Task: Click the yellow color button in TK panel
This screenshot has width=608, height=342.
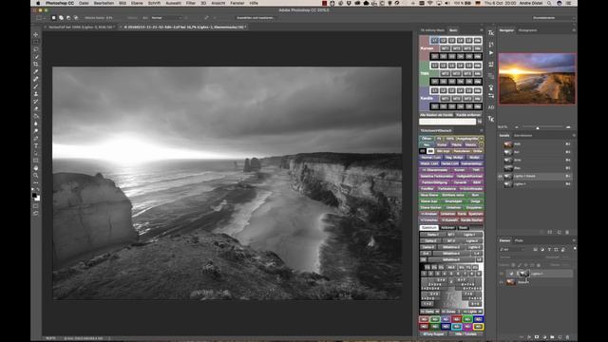Action: coord(478,327)
